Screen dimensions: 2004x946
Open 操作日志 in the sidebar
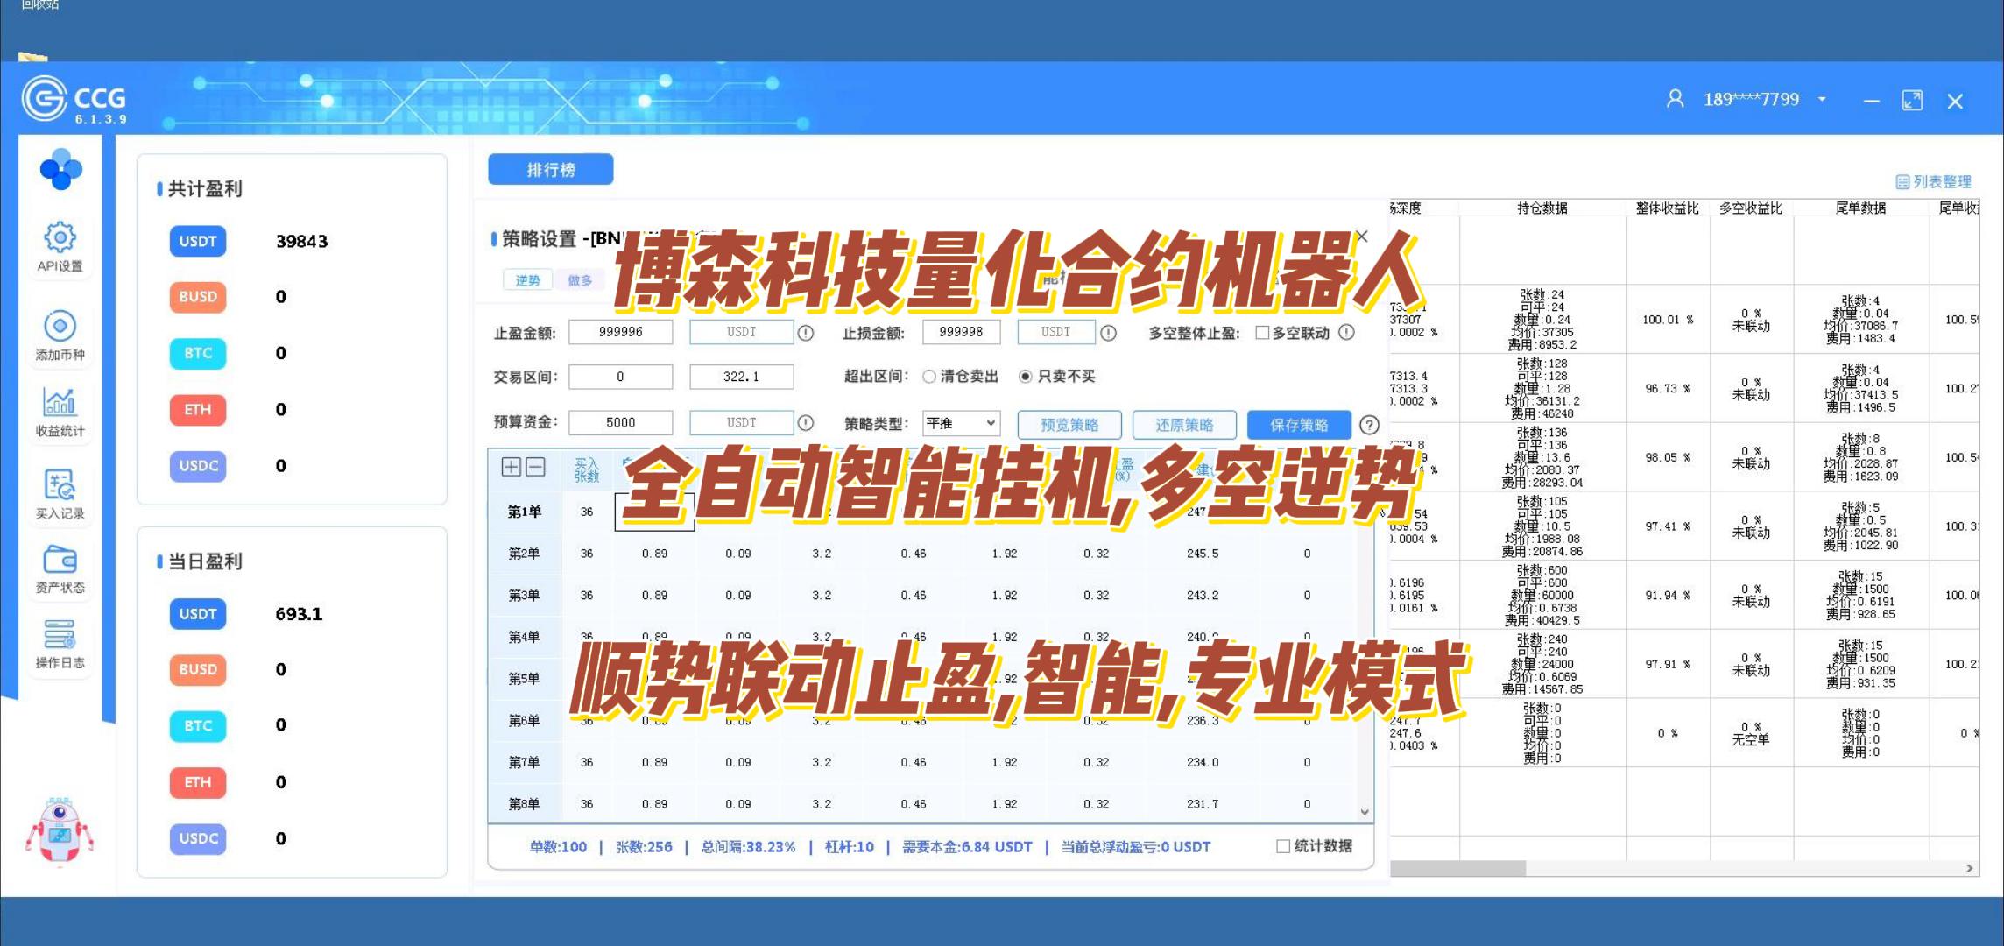tap(60, 644)
